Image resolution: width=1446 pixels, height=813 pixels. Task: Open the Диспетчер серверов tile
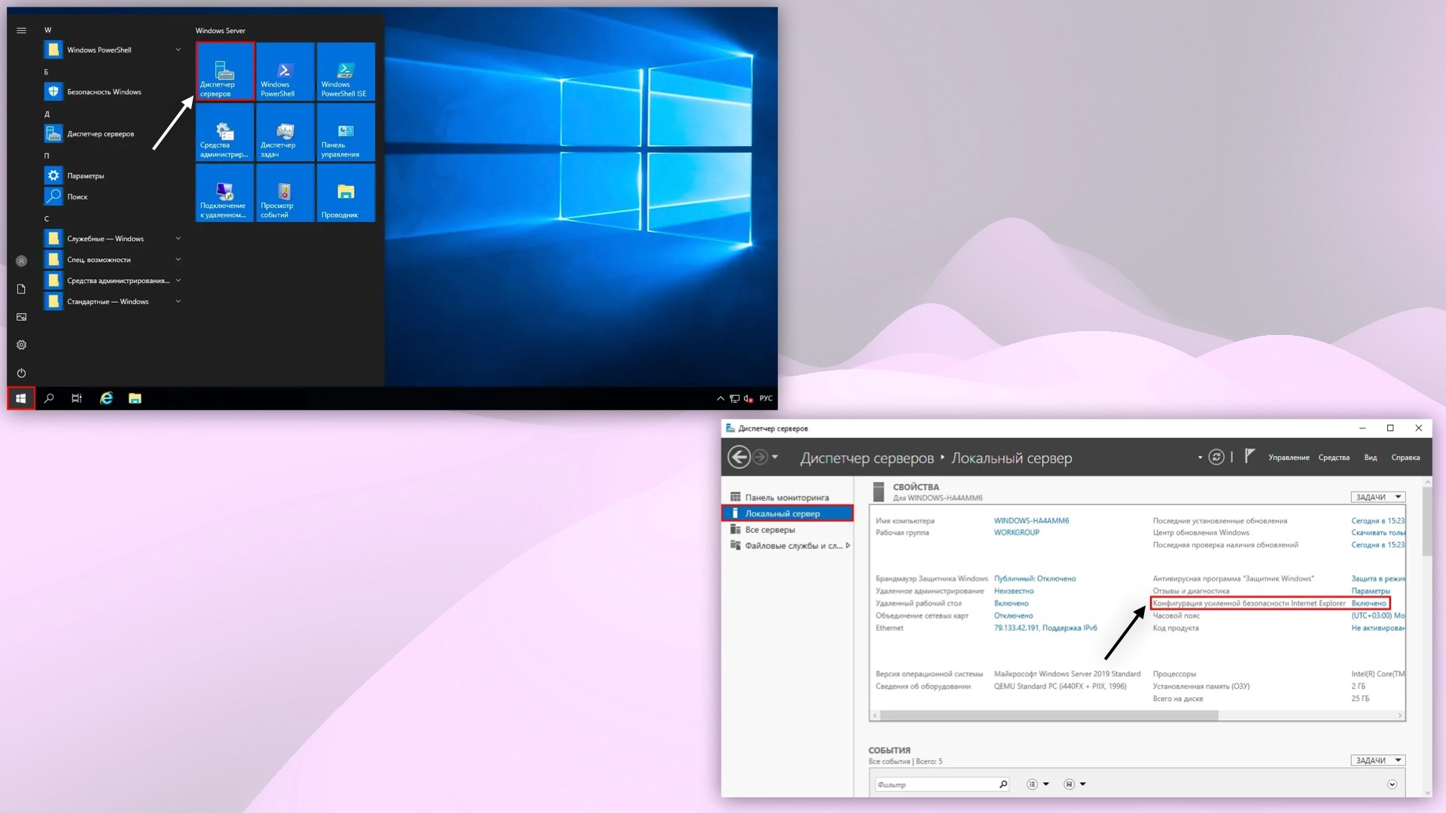click(x=224, y=72)
